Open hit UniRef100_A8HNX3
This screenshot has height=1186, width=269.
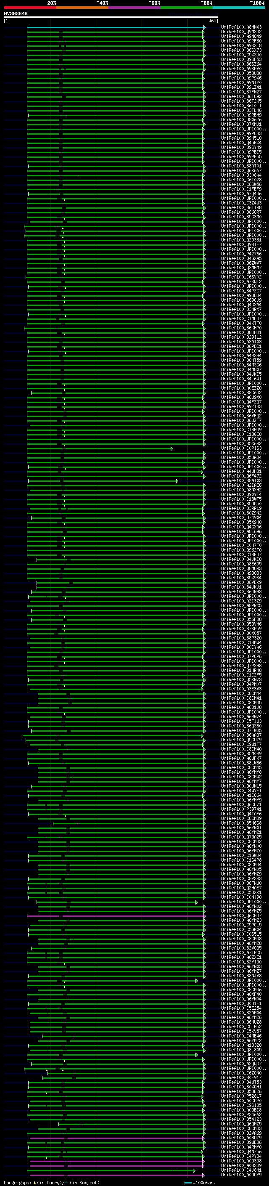click(x=241, y=27)
